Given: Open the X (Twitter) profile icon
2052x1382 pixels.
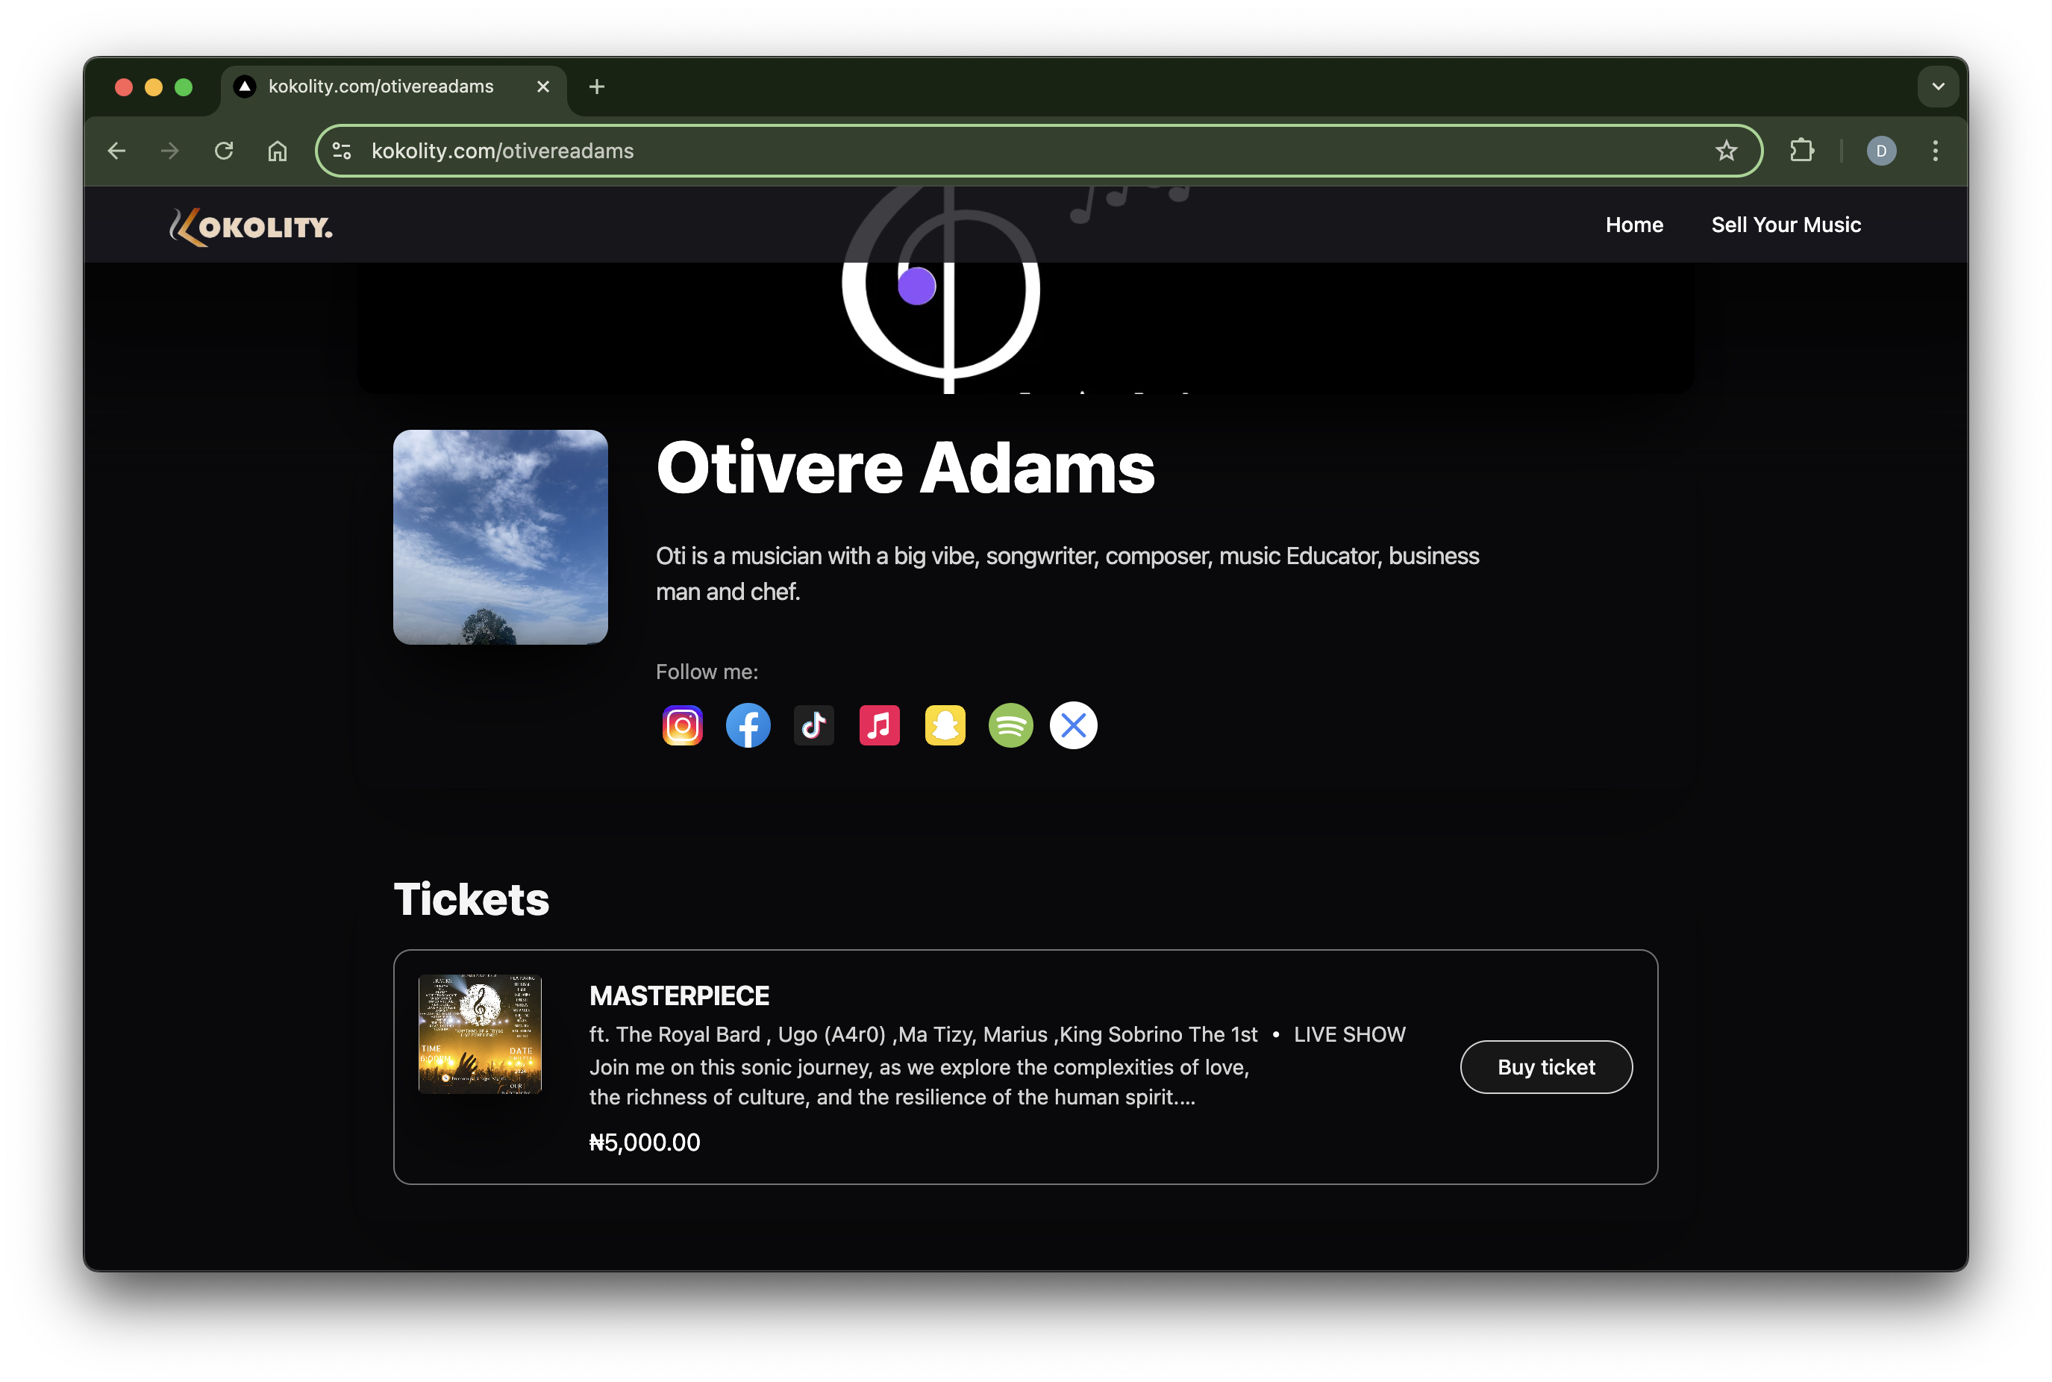Looking at the screenshot, I should [x=1073, y=725].
